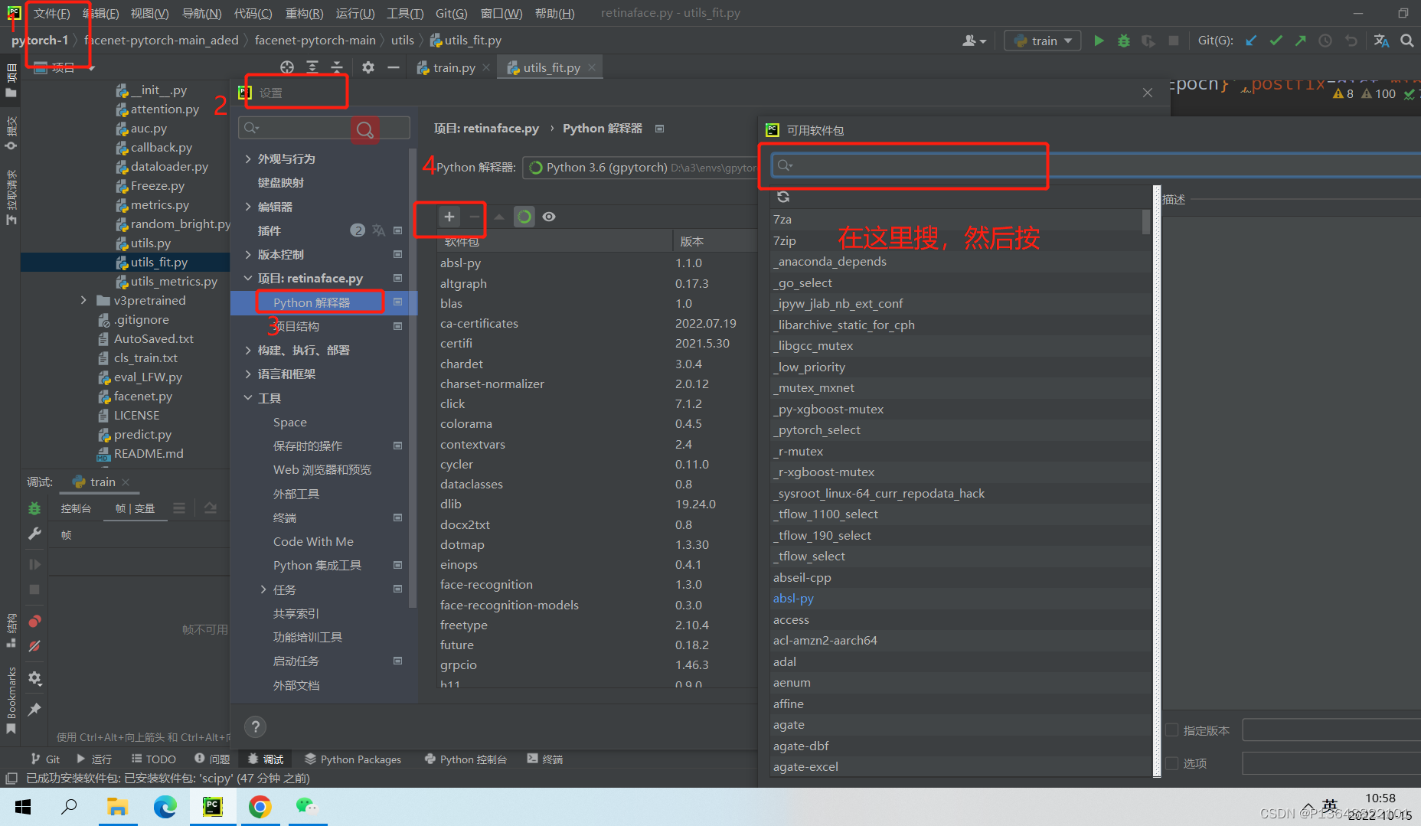Expand the 语言和框架 settings section
This screenshot has width=1421, height=826.
point(248,374)
